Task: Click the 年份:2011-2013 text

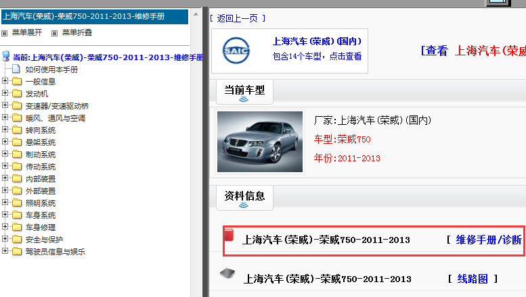Action: click(347, 158)
